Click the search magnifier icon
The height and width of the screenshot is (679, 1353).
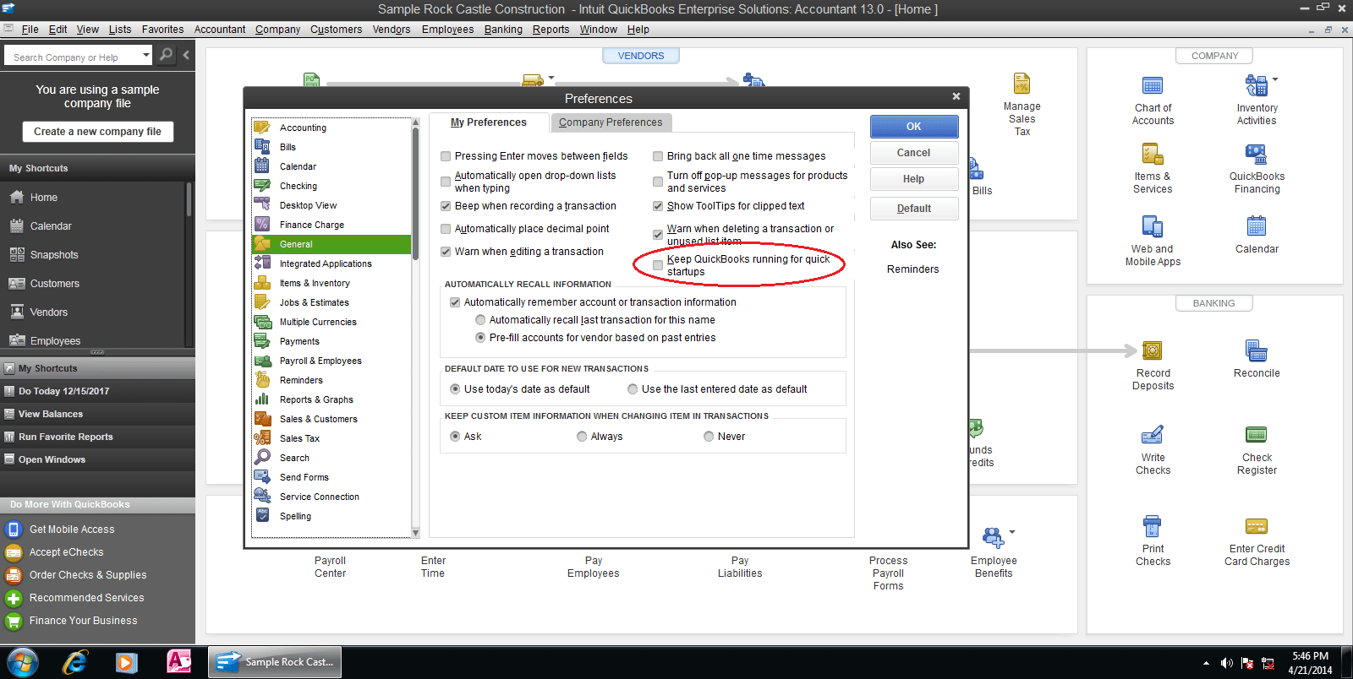[x=167, y=55]
